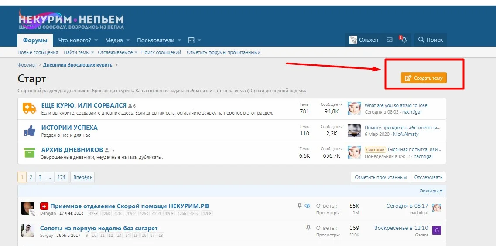Click Demyan's avatar in Приемное отделение thread
Viewport: 496px width, 246px height.
click(x=28, y=208)
